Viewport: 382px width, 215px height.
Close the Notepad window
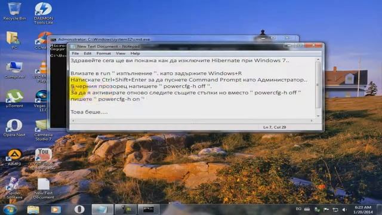313,45
